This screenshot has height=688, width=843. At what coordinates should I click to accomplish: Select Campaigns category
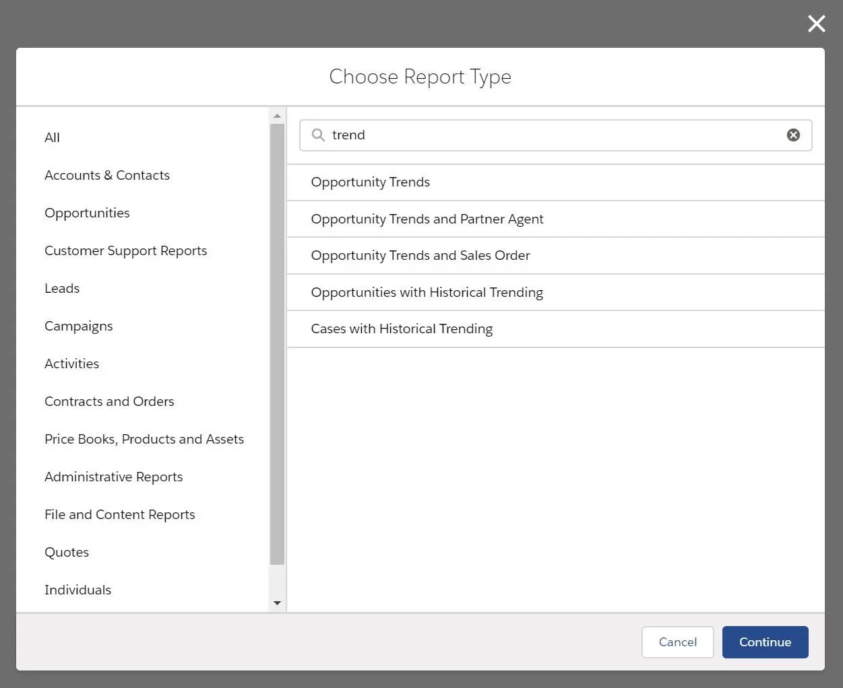pyautogui.click(x=79, y=326)
